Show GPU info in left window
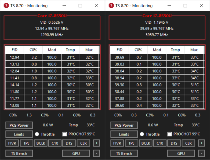This screenshot has height=160, width=210. click(76, 153)
